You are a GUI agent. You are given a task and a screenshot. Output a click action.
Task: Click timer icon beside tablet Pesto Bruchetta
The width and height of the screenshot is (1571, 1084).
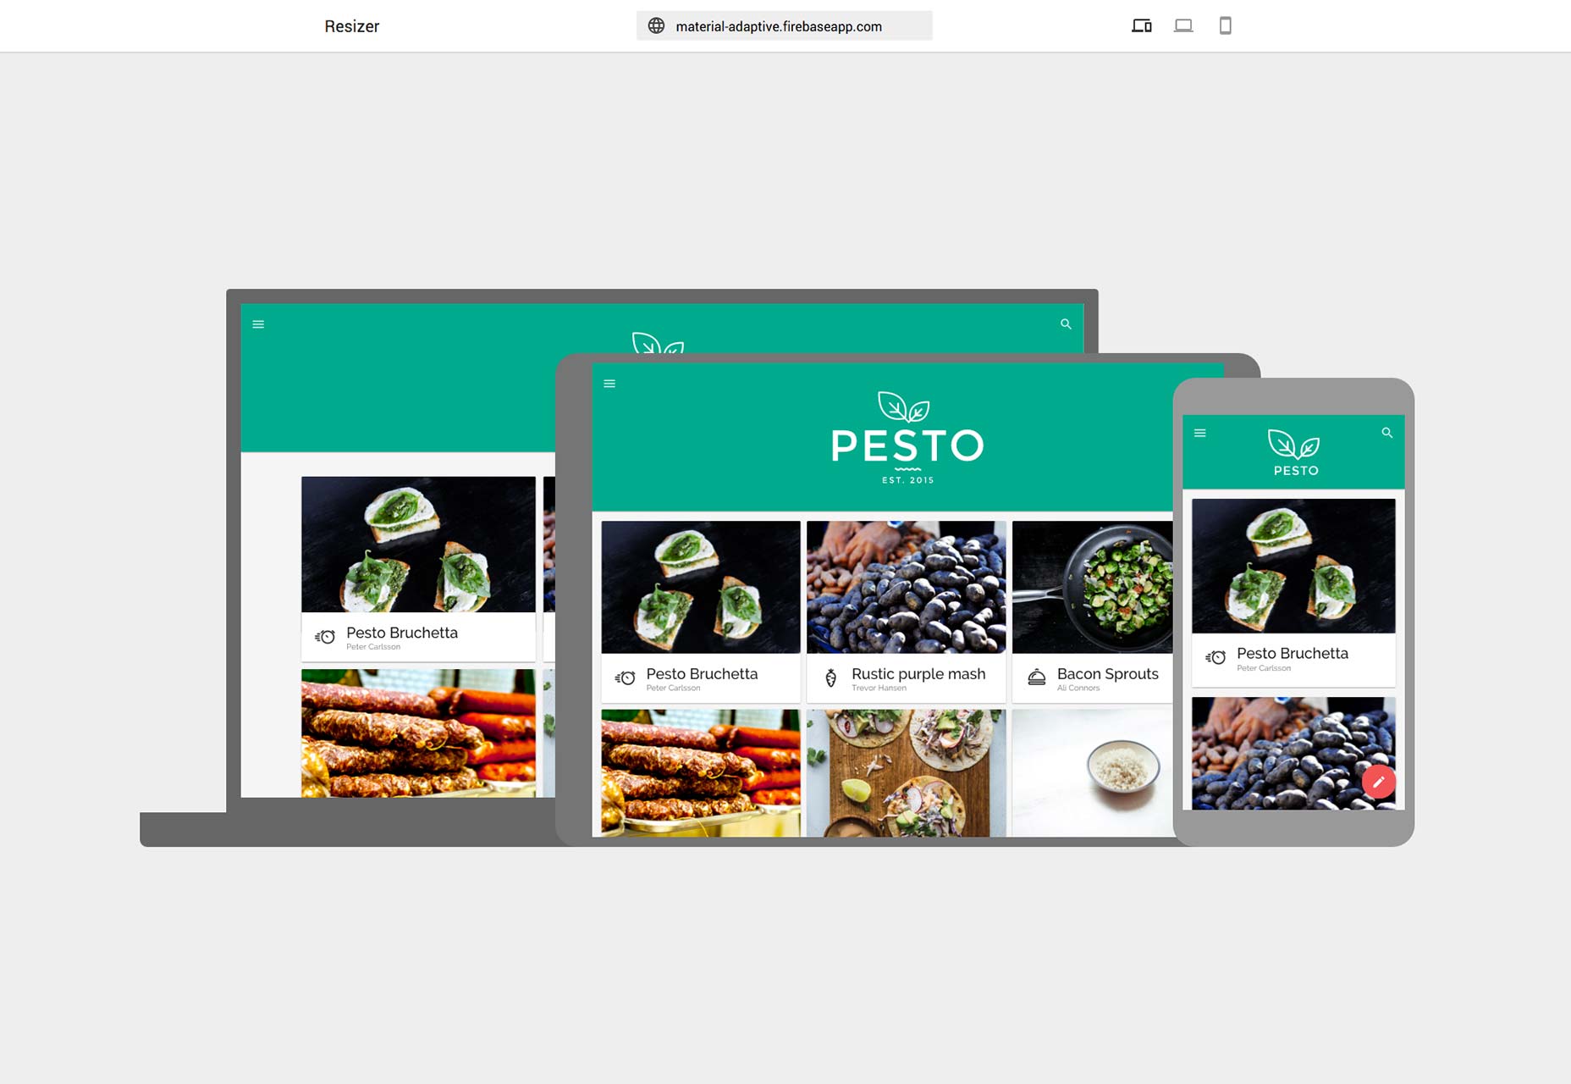tap(625, 677)
